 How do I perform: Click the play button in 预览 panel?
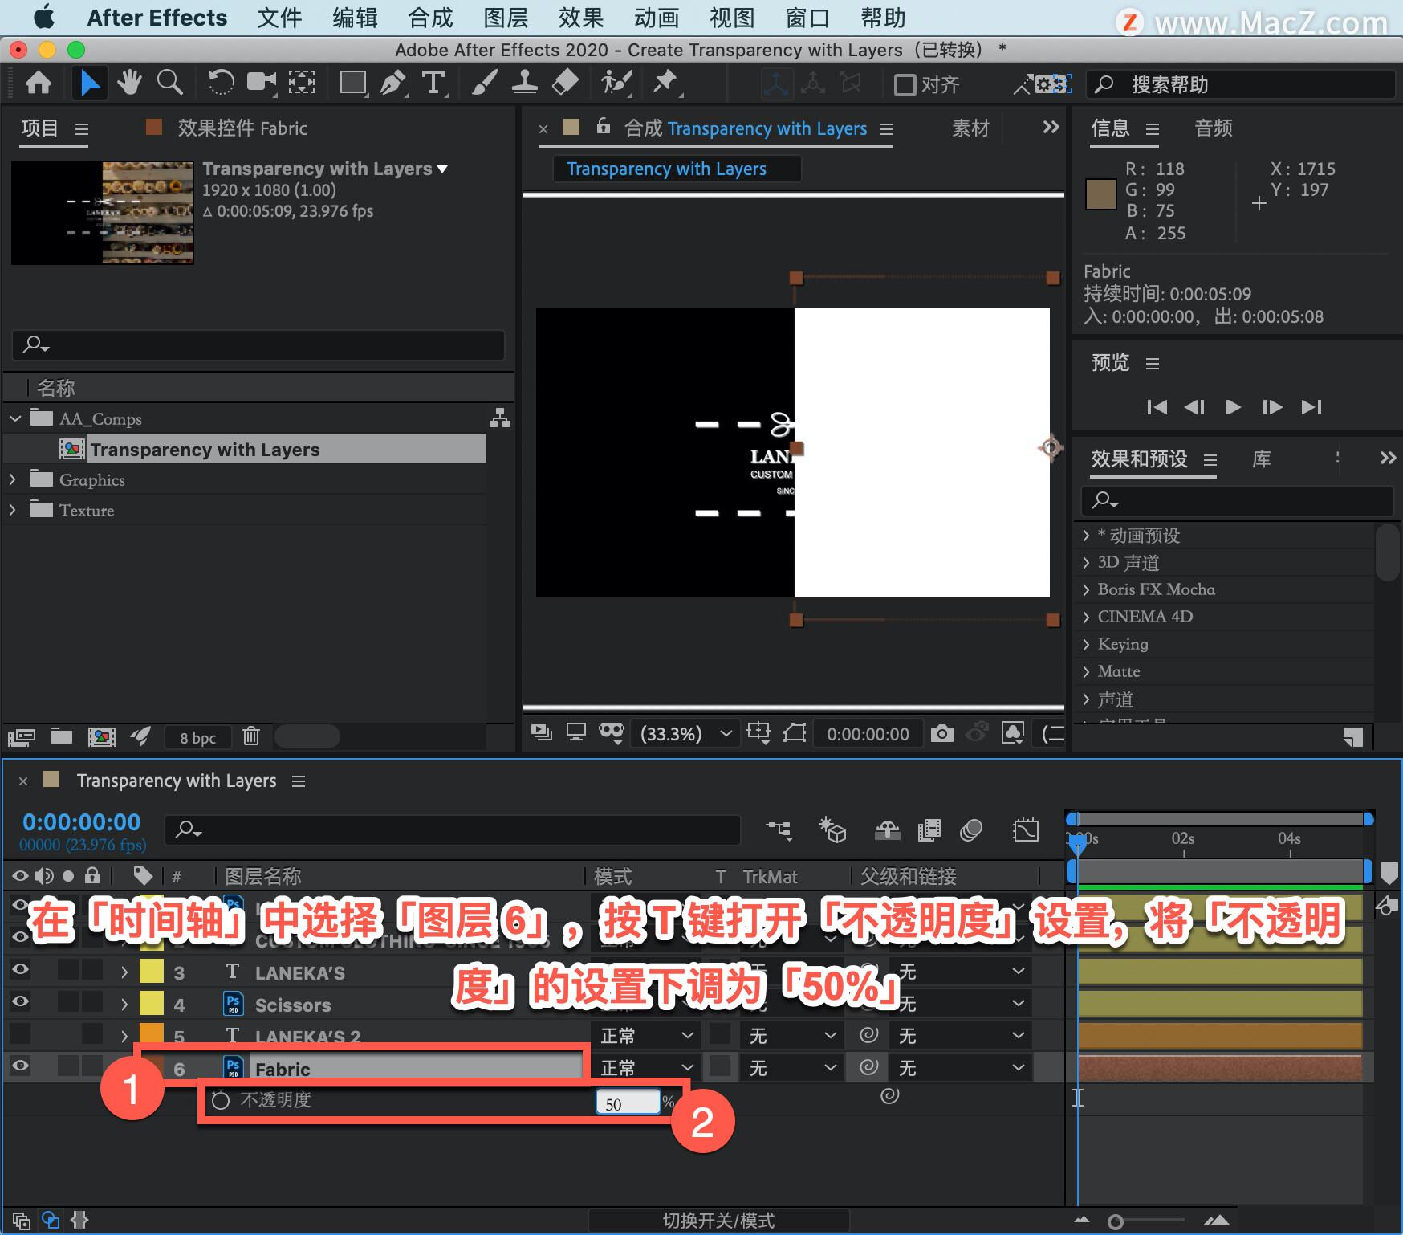pyautogui.click(x=1234, y=407)
